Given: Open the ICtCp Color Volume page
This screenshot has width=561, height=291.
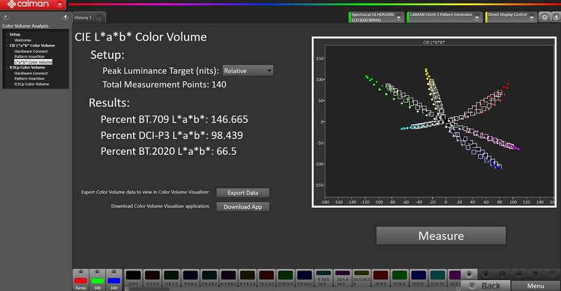Looking at the screenshot, I should pyautogui.click(x=32, y=84).
